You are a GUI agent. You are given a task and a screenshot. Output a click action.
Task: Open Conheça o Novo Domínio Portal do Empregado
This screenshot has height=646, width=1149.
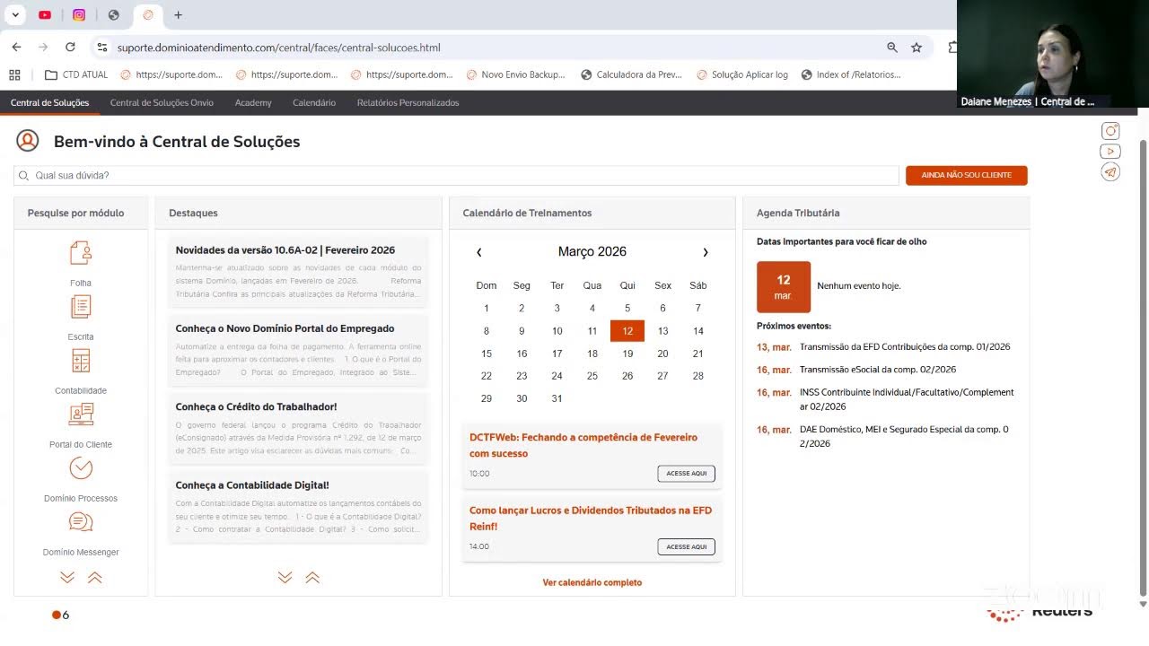pyautogui.click(x=285, y=328)
